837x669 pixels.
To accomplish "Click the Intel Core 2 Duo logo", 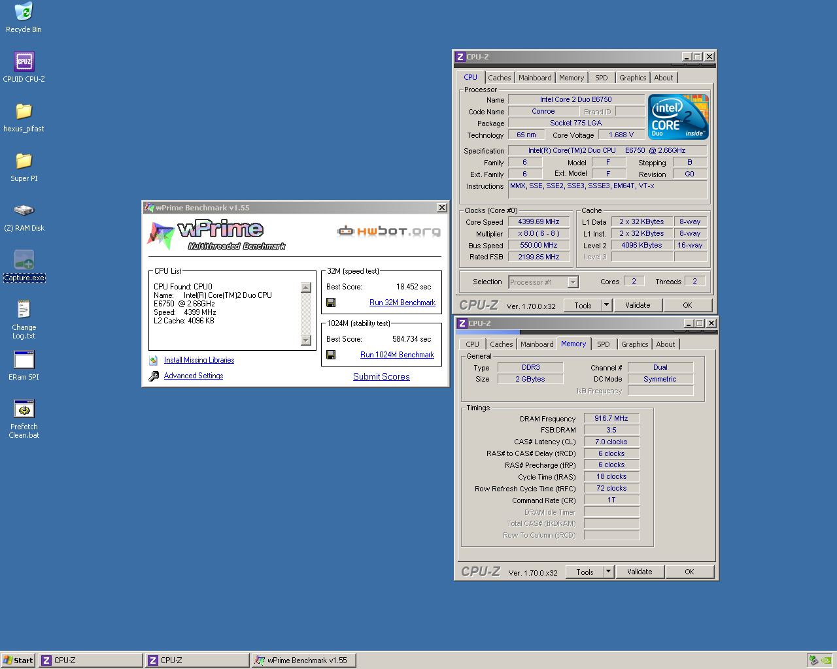I will [678, 117].
